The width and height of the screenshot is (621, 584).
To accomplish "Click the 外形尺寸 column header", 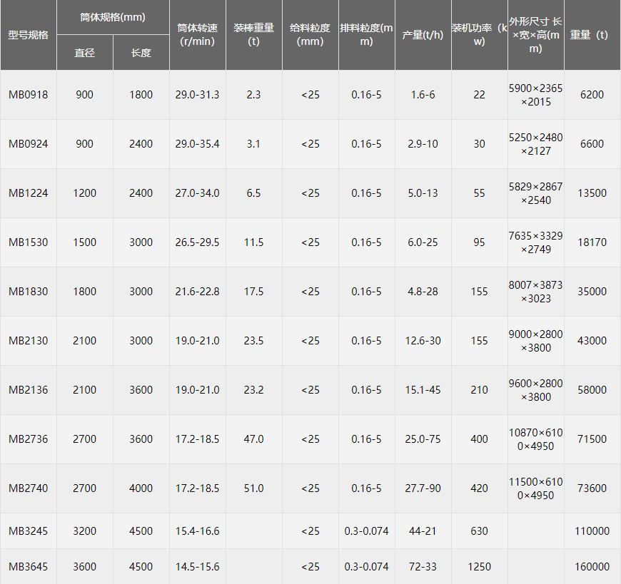I will tap(535, 35).
